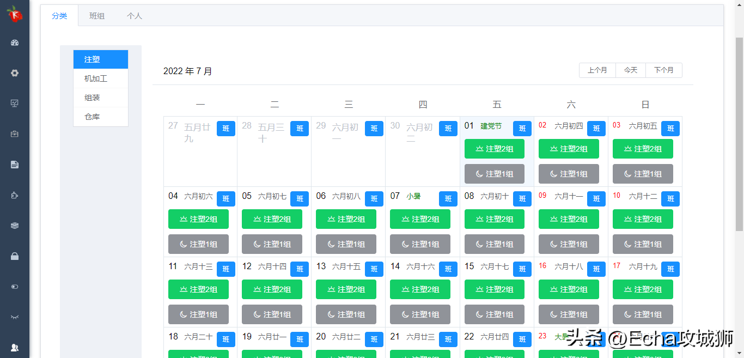Click 班 button on July 02 cell
The width and height of the screenshot is (744, 358).
[596, 129]
